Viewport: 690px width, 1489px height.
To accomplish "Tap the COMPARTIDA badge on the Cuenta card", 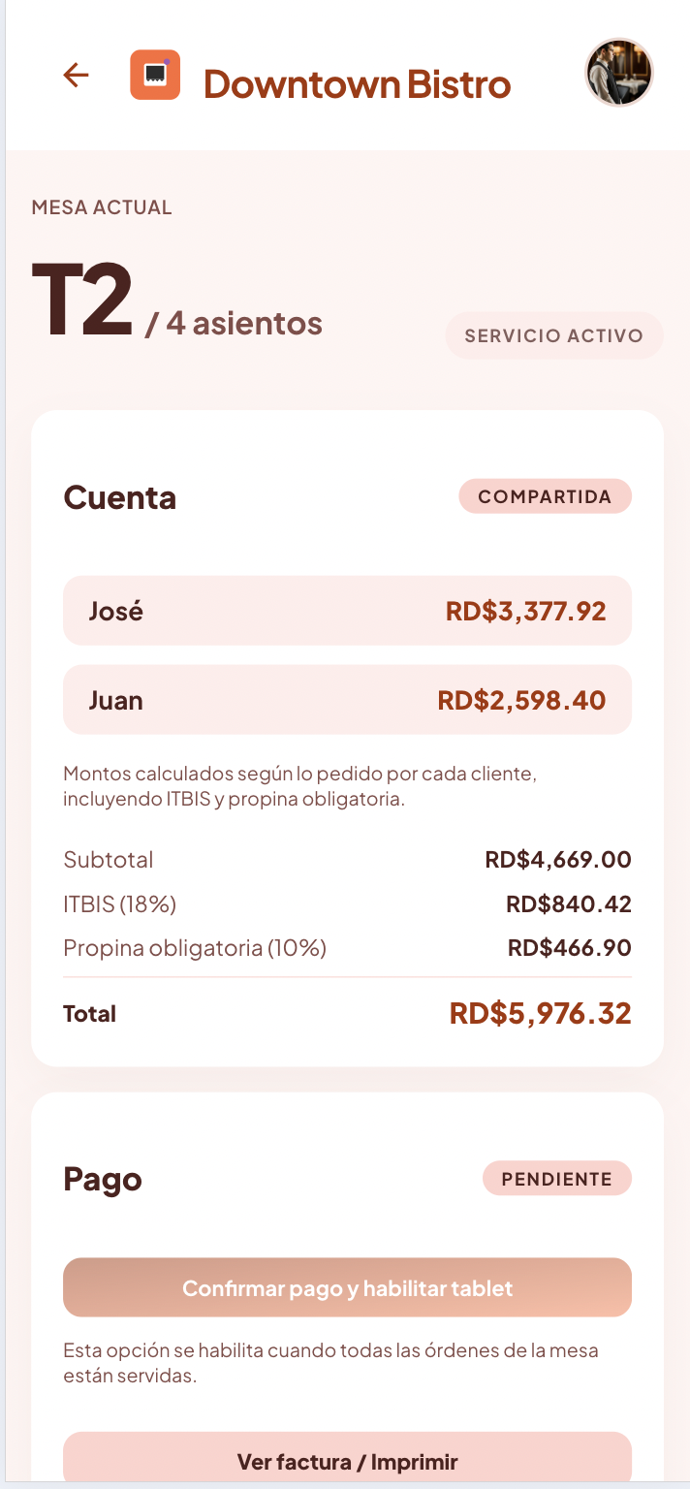I will coord(545,495).
